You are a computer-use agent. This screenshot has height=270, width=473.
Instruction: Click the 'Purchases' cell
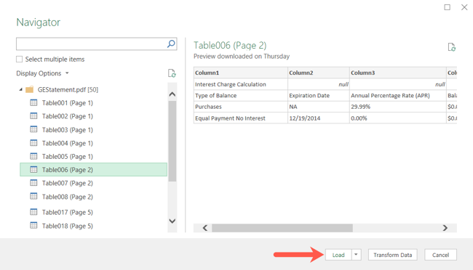coord(240,107)
